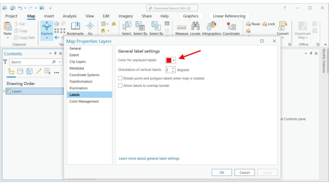The image size is (329, 185).
Task: Click the Command Search field
Action: tap(172, 8)
